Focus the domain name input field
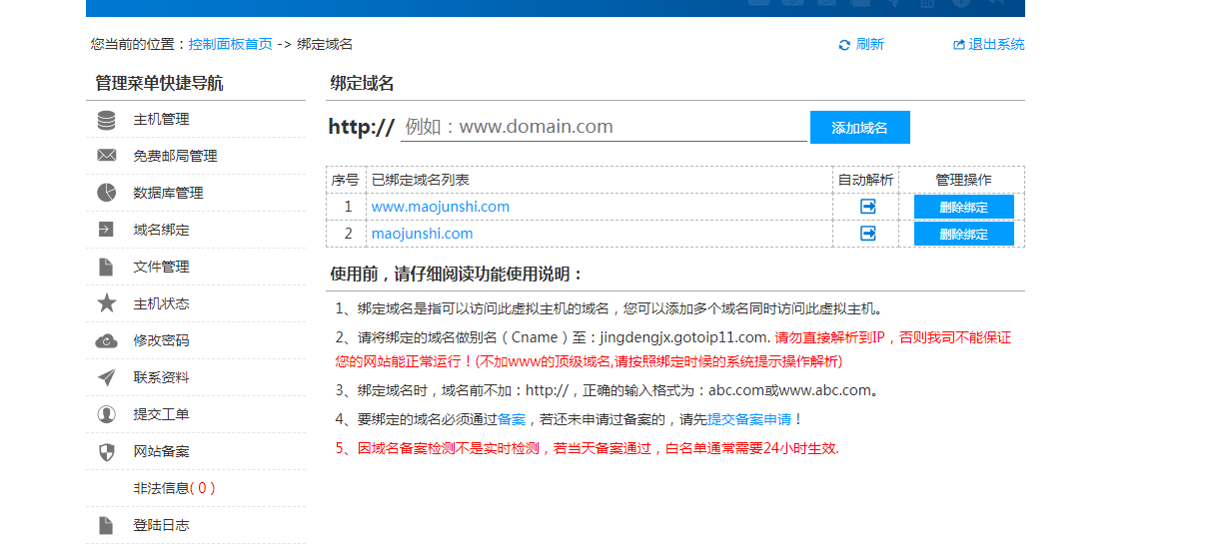 point(603,127)
